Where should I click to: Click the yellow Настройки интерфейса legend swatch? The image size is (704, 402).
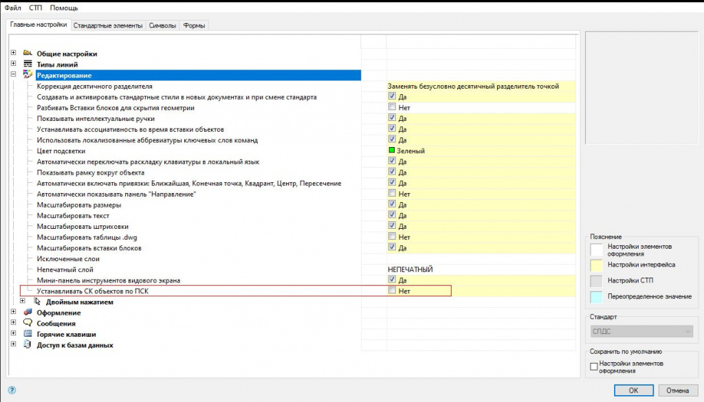pos(596,265)
